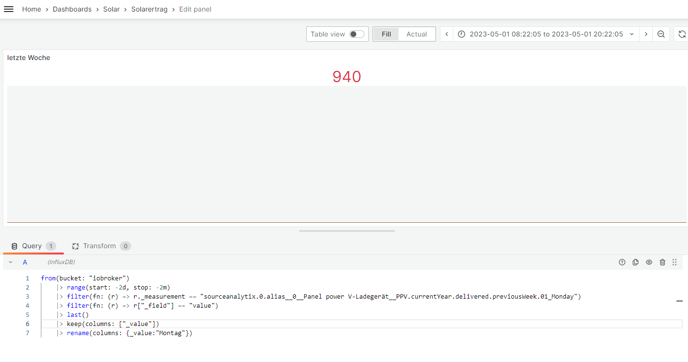Shift time range backward arrow
This screenshot has width=688, height=362.
447,34
